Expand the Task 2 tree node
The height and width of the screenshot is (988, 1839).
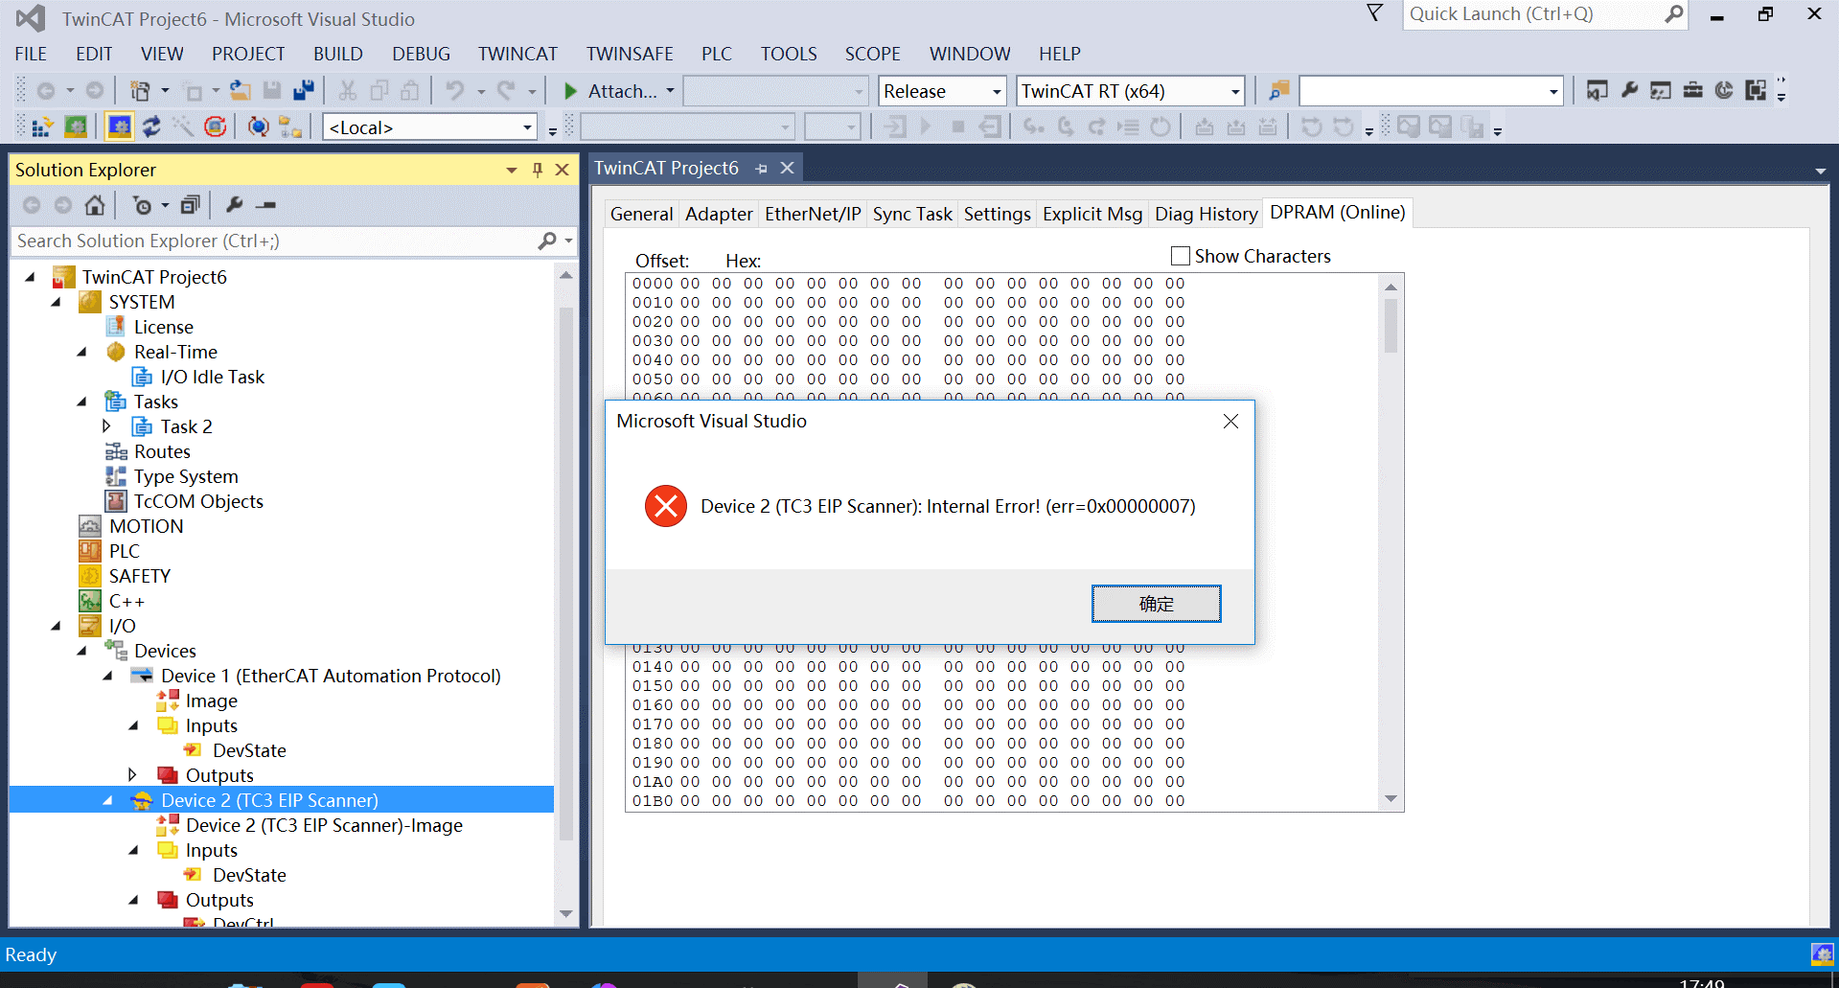click(x=107, y=426)
